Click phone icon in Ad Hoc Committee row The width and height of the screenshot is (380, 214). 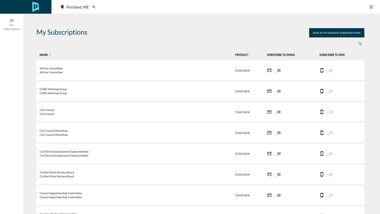[x=322, y=70]
